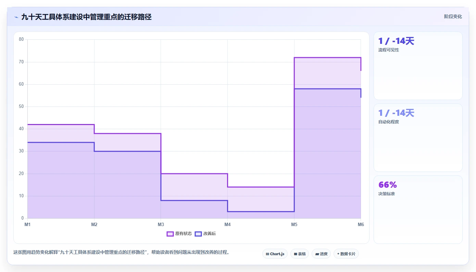
Task: Click the 70 y-axis tick label
Action: pyautogui.click(x=21, y=62)
